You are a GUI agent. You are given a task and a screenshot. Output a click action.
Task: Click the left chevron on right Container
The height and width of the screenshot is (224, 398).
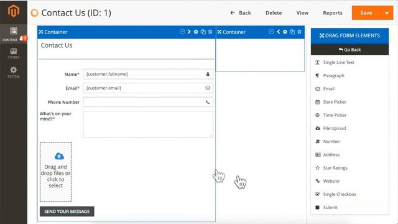[x=279, y=32]
